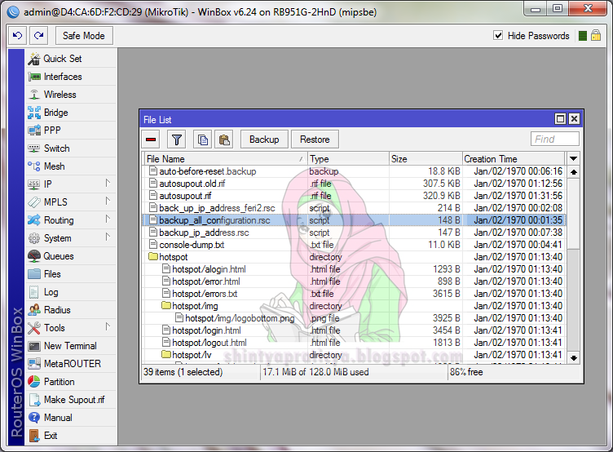Select hotspot/login.html file

[354, 330]
